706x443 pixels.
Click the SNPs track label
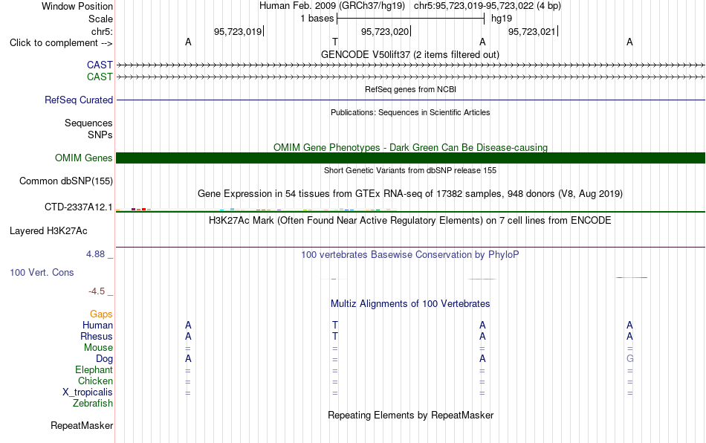coord(100,135)
